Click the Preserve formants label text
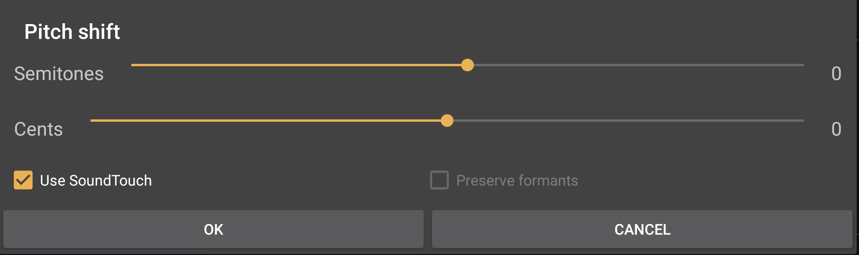This screenshot has height=255, width=859. coord(517,180)
